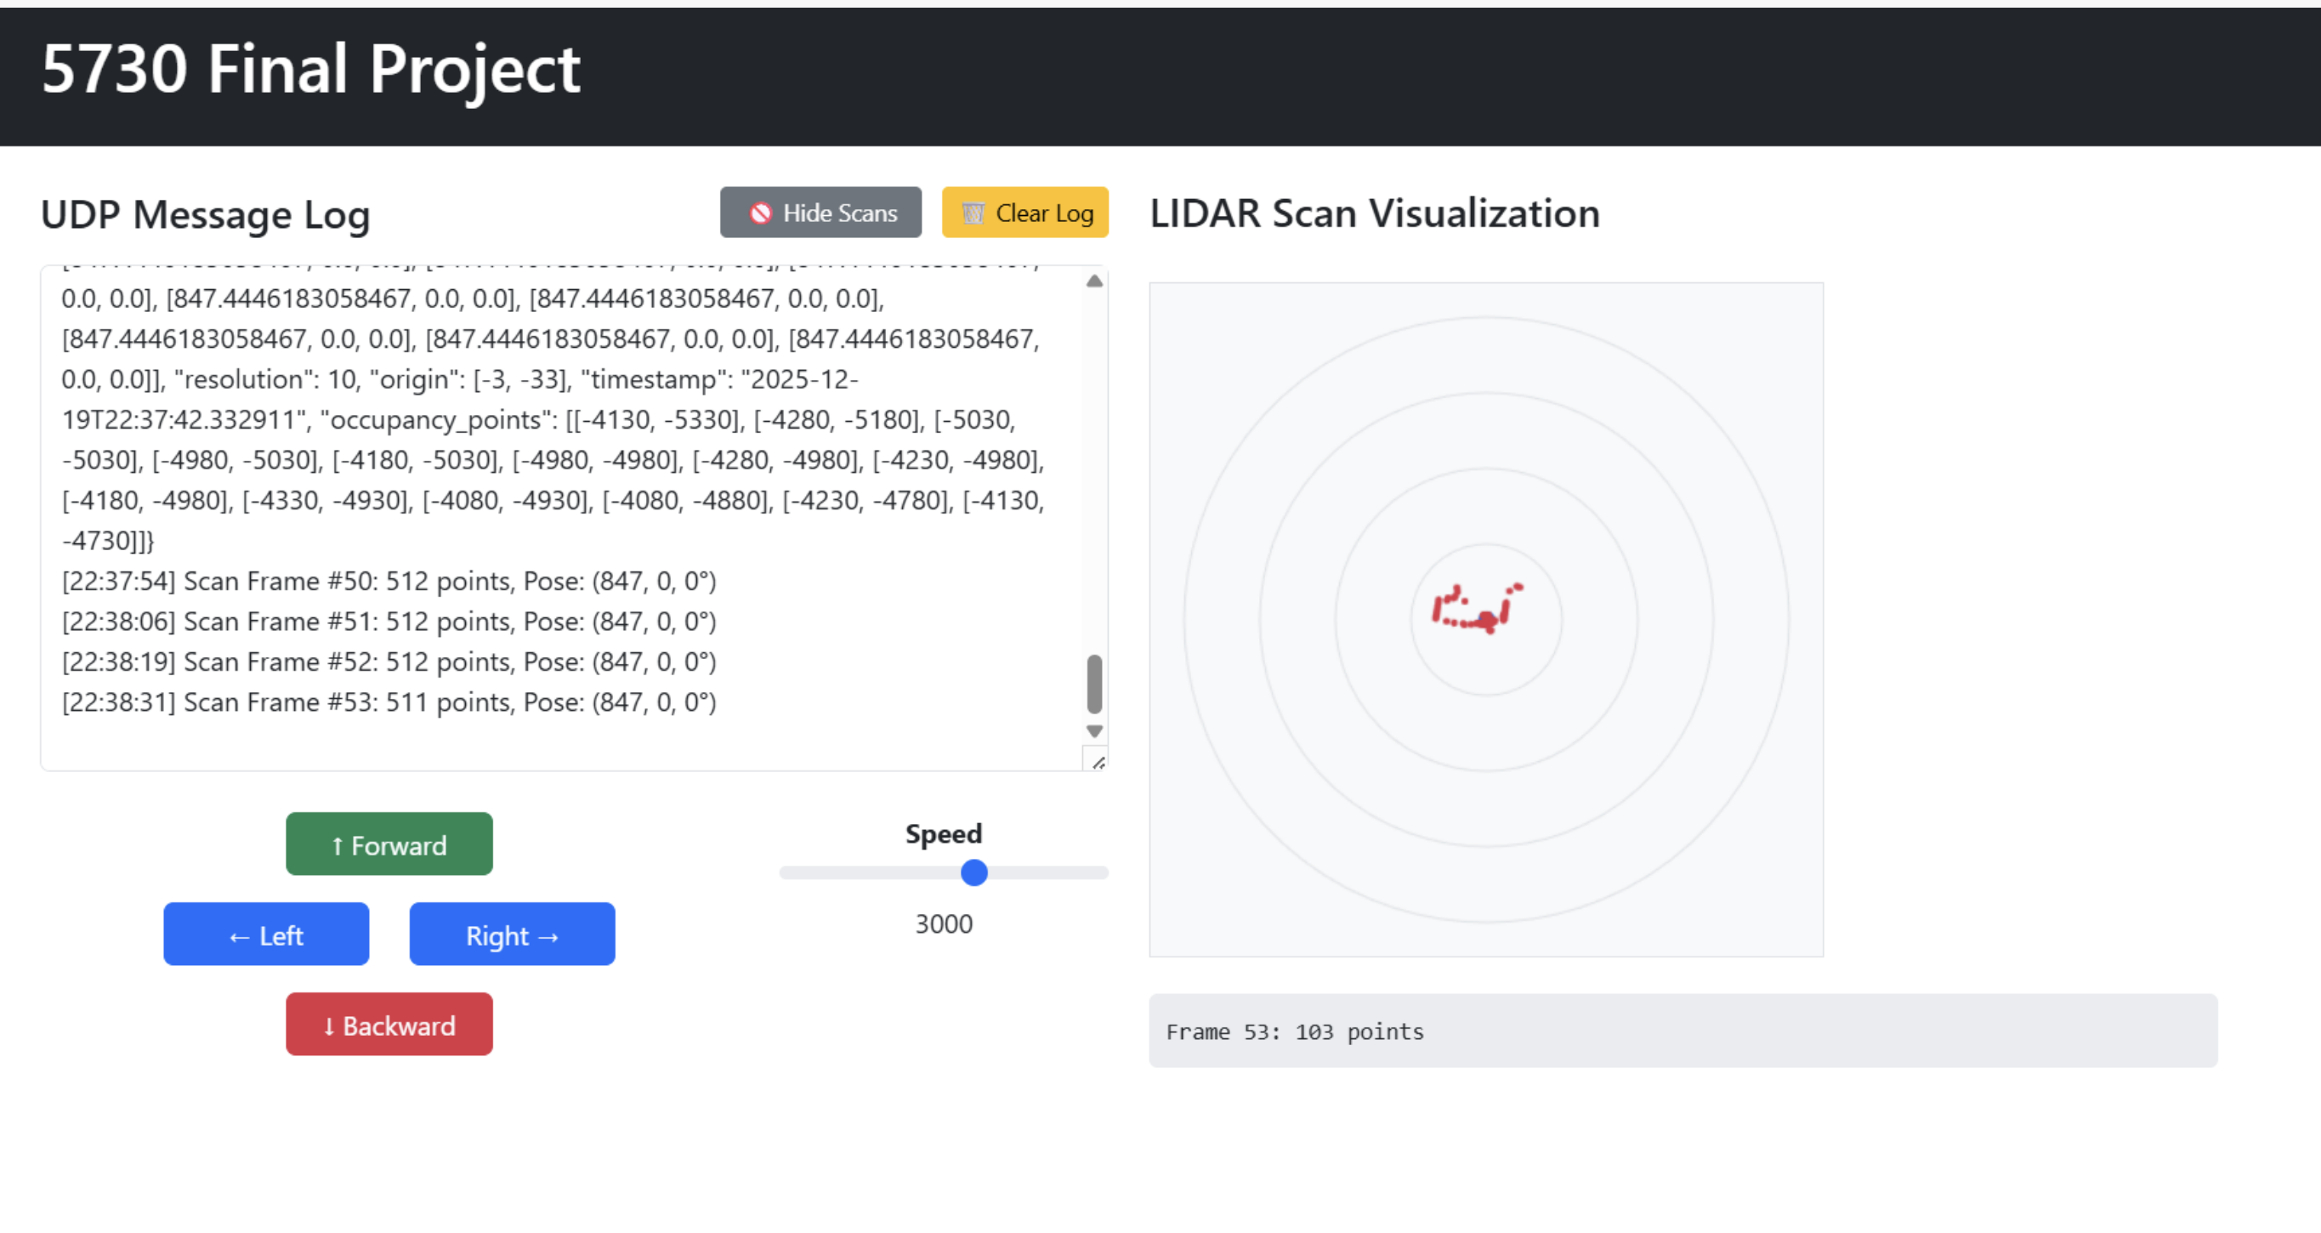This screenshot has height=1233, width=2321.
Task: Open the LIDAR Scan Visualization canvas
Action: (1487, 617)
